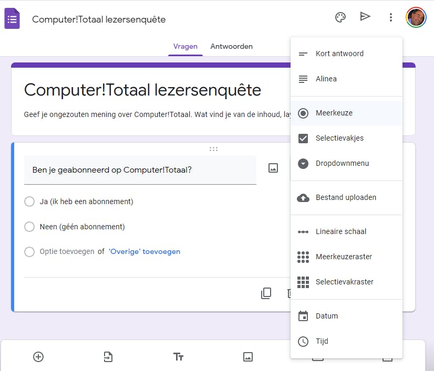Click the Send form paper plane icon
The width and height of the screenshot is (434, 371).
[365, 17]
